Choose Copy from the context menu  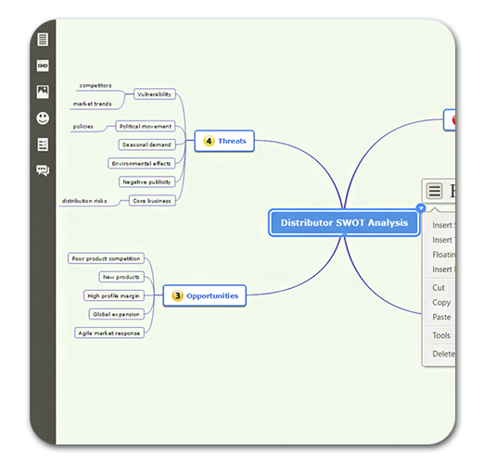click(x=441, y=303)
